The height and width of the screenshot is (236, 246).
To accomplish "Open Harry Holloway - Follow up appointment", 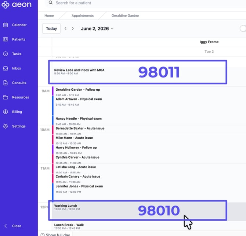I will pyautogui.click(x=149, y=149).
